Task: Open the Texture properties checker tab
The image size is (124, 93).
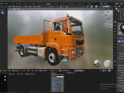Action: coord(115,65)
